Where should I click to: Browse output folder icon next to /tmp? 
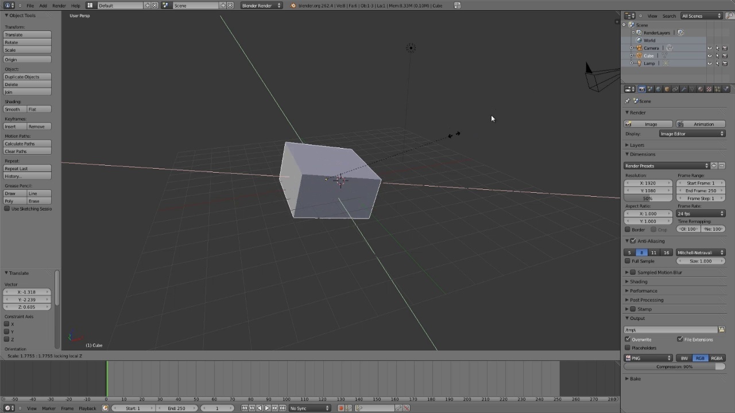pyautogui.click(x=722, y=330)
